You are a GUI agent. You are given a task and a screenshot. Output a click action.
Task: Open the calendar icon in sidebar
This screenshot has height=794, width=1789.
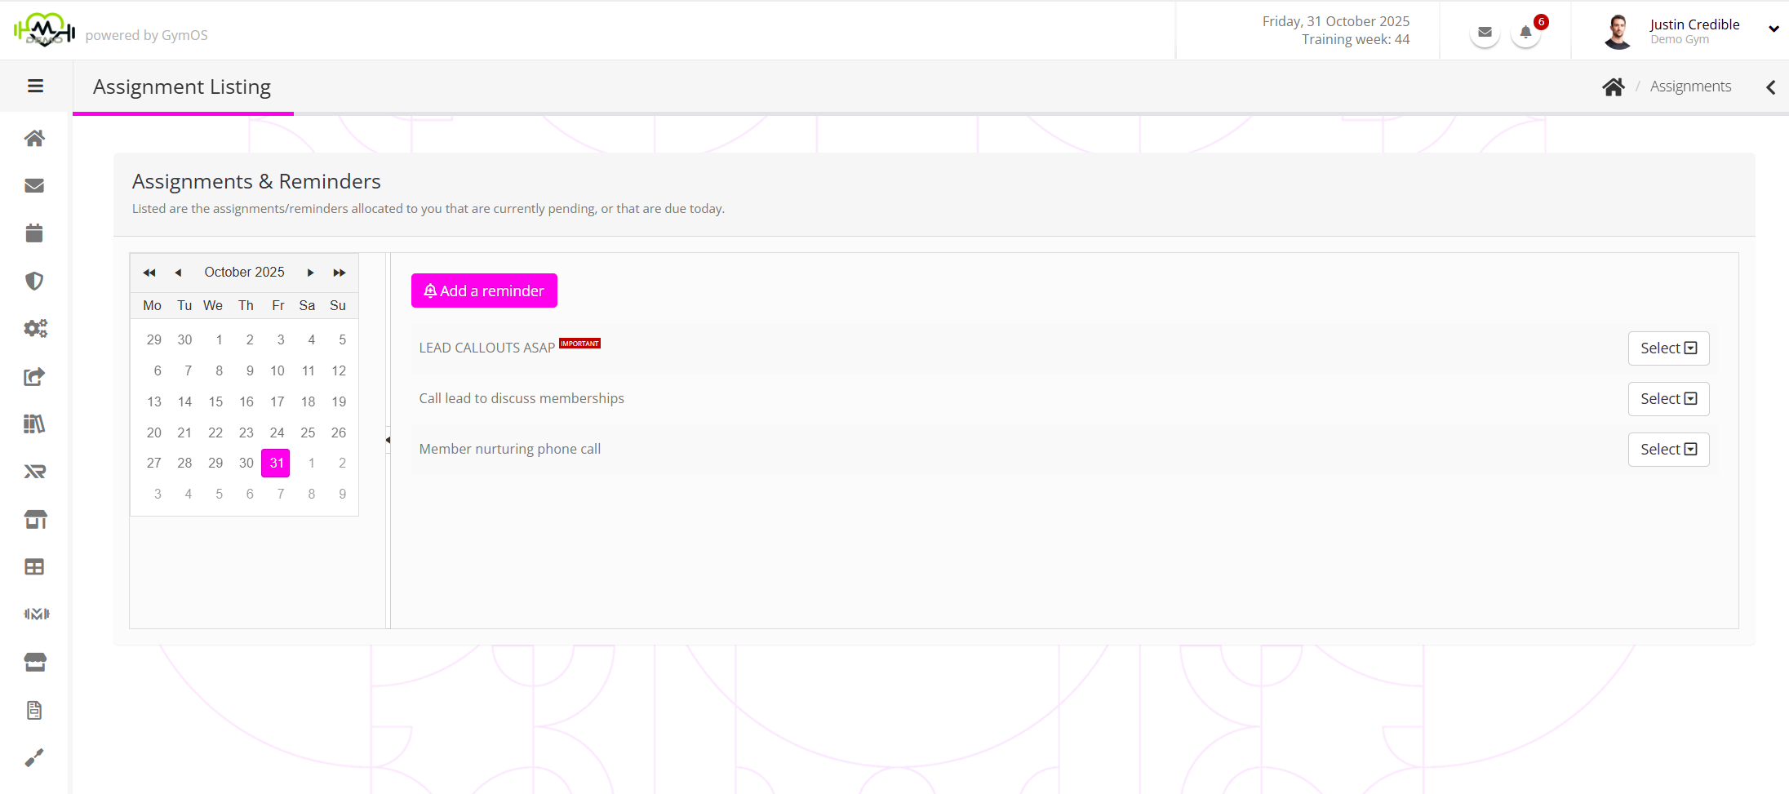[x=34, y=233]
